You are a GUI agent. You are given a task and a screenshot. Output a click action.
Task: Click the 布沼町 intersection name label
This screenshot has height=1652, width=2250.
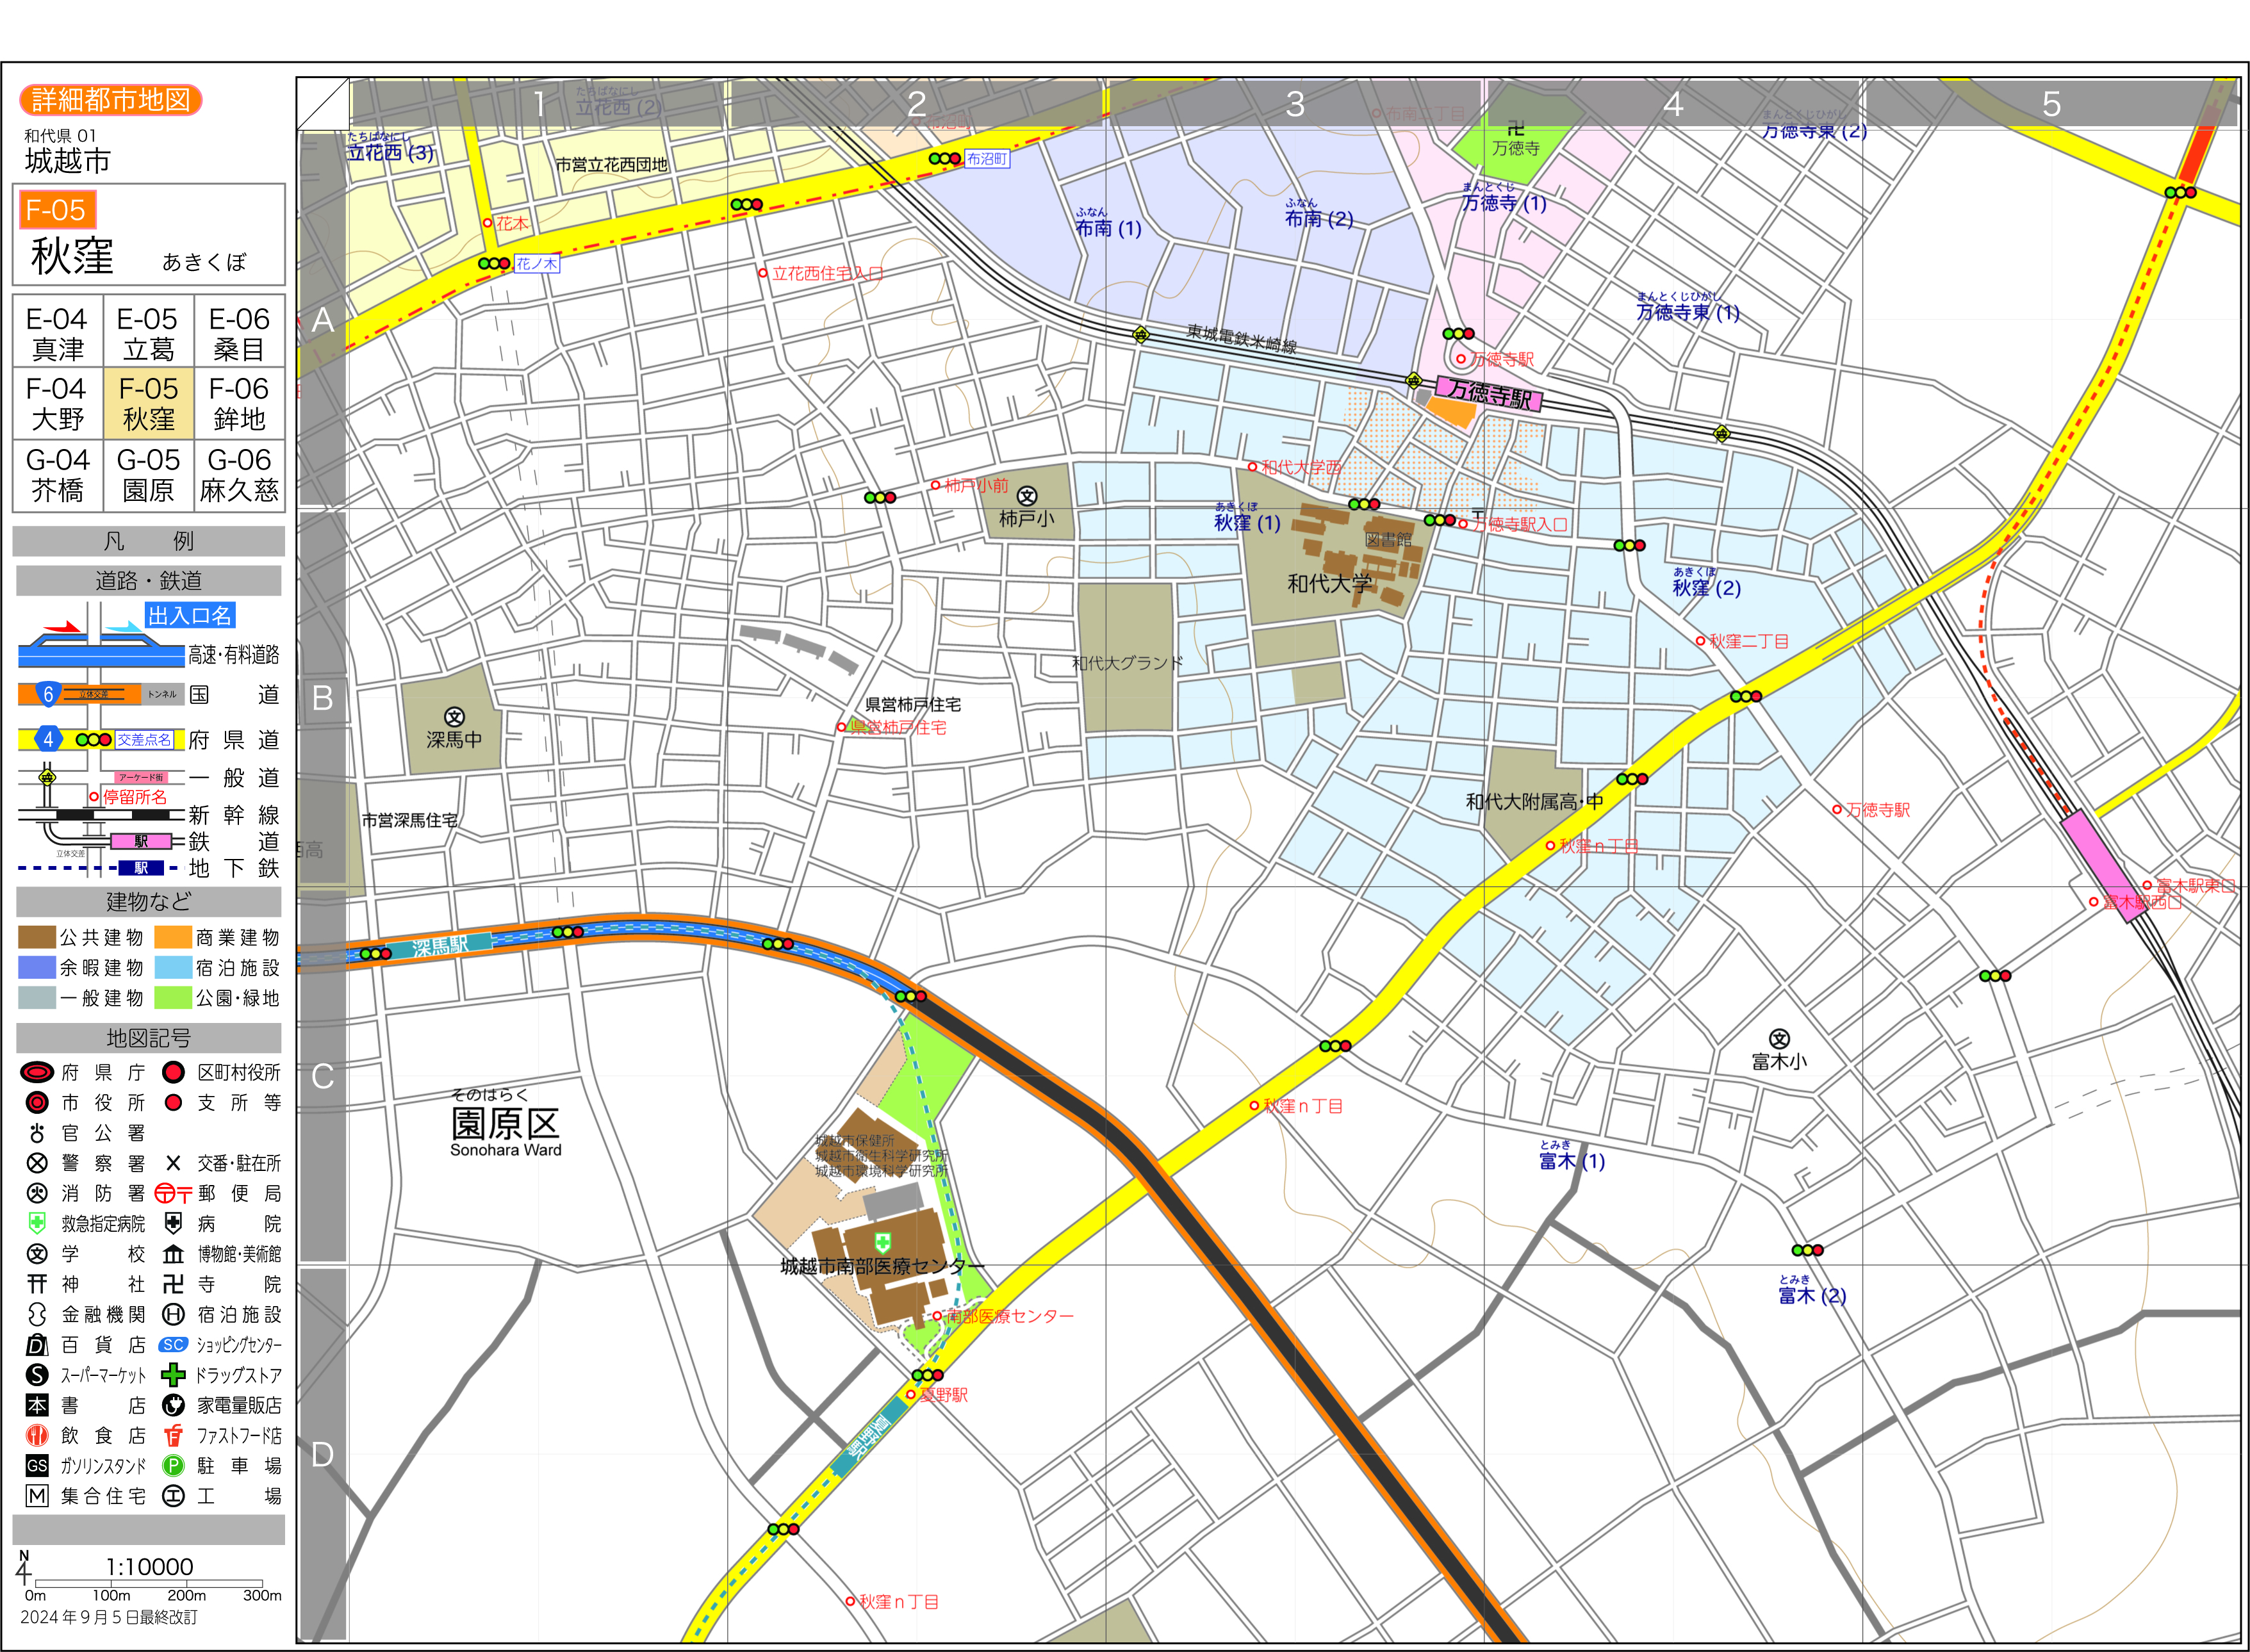(987, 159)
